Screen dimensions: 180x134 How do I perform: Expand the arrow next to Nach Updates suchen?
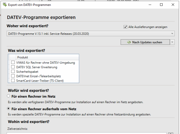[172, 42]
